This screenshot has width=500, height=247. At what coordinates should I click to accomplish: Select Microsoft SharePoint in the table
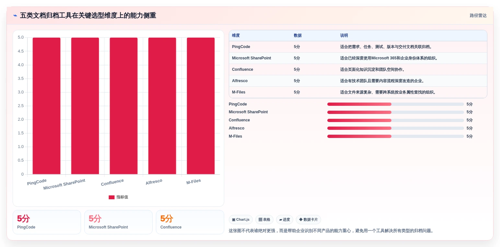pos(251,58)
